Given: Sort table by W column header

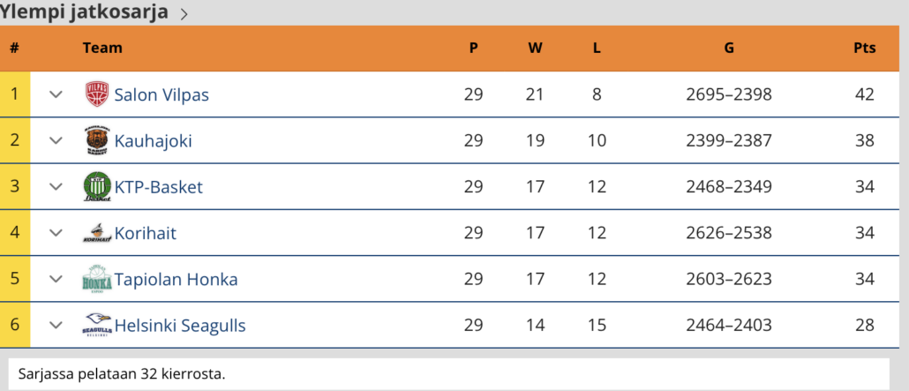Looking at the screenshot, I should point(535,48).
